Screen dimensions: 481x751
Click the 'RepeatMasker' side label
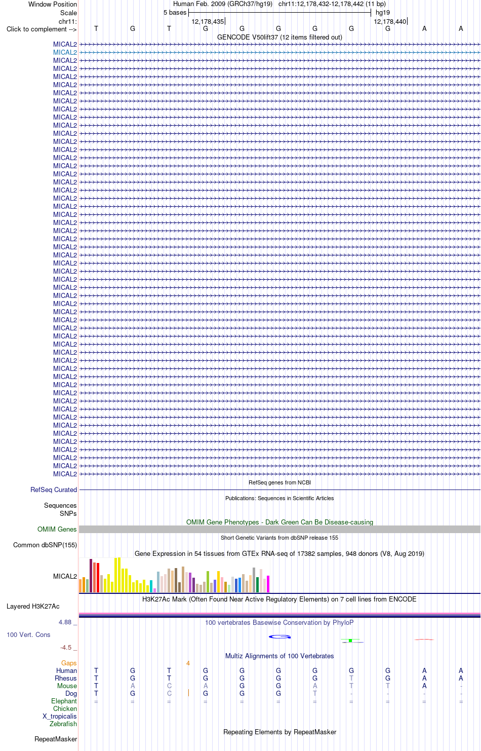(56, 739)
